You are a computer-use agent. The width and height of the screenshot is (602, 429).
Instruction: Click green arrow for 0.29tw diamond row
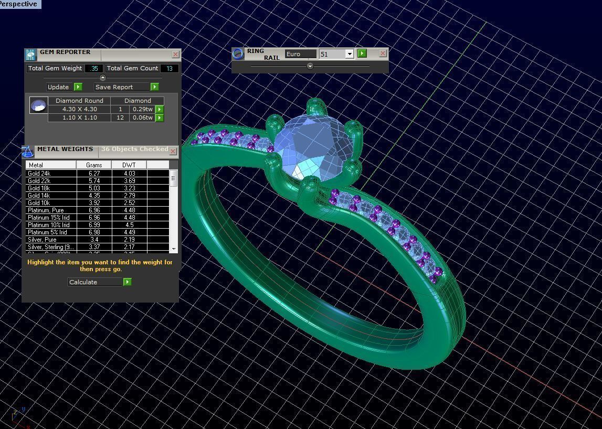[160, 110]
